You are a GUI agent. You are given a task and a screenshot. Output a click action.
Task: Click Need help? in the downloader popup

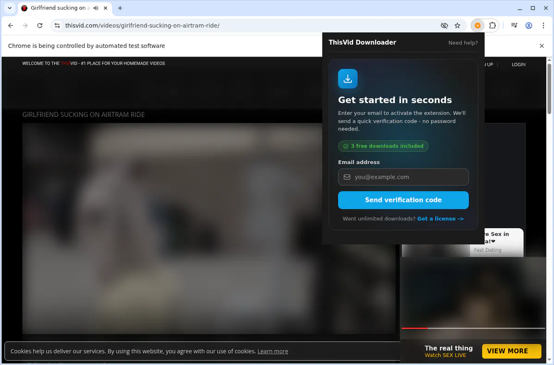[x=463, y=43]
